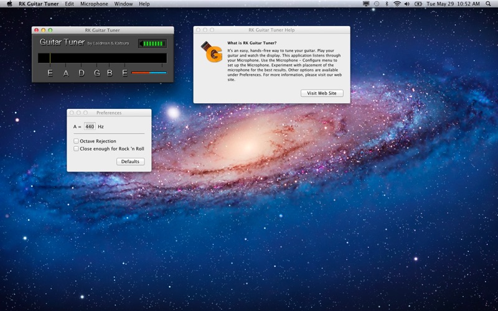Screen dimensions: 498x311
Task: Click the date and time in menu bar
Action: pos(453,4)
